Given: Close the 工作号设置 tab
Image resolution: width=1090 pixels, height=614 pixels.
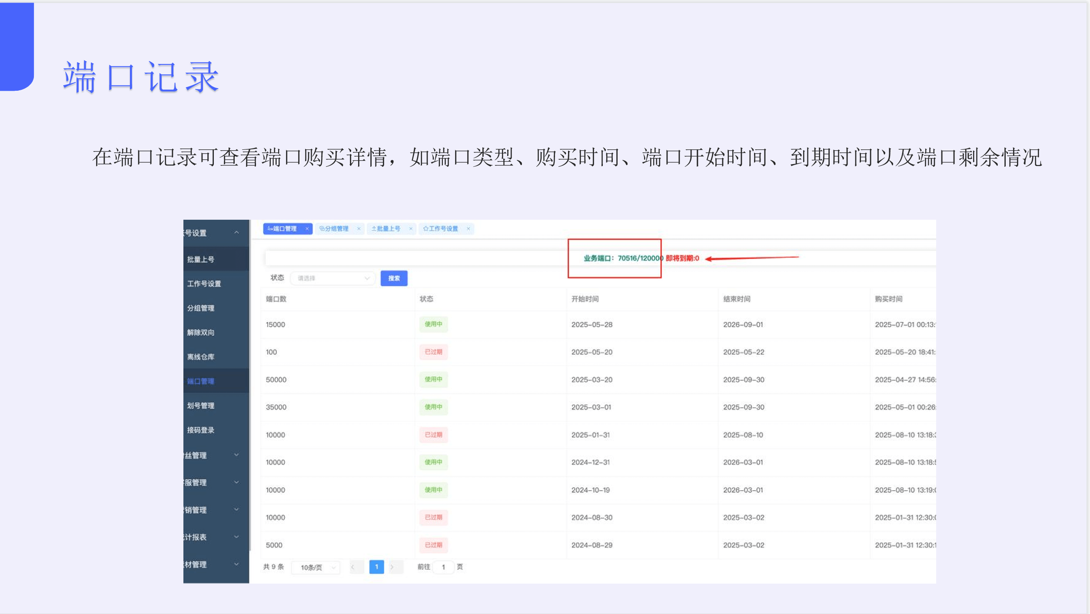Looking at the screenshot, I should point(469,229).
